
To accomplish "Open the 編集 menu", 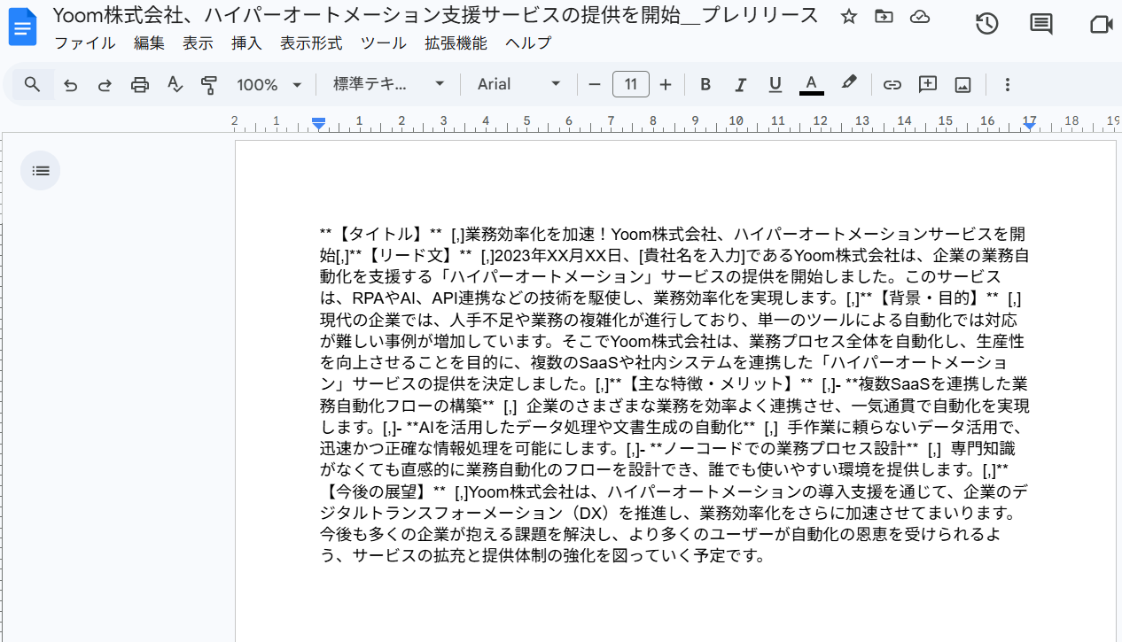I will pos(149,43).
